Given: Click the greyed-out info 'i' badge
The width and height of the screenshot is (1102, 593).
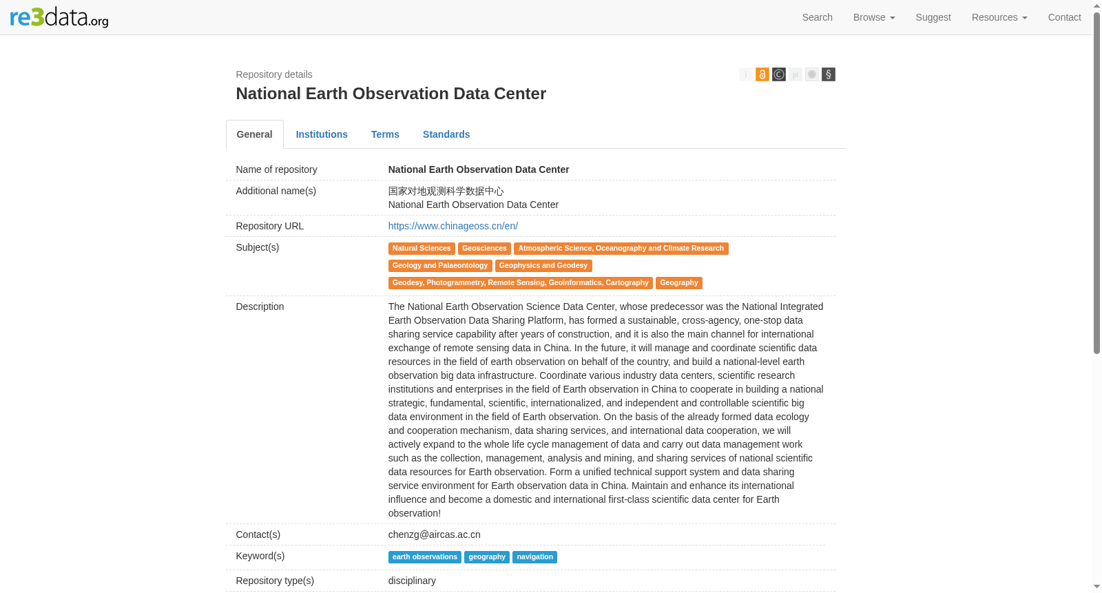Looking at the screenshot, I should click(x=746, y=74).
